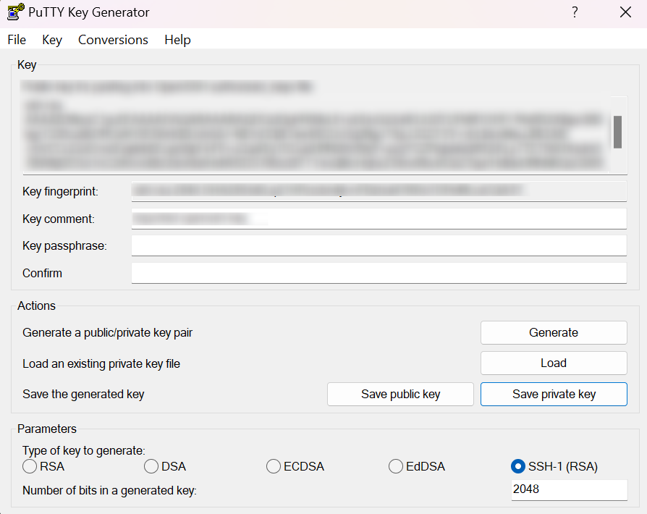Click the Save private key button
647x514 pixels.
coord(554,395)
